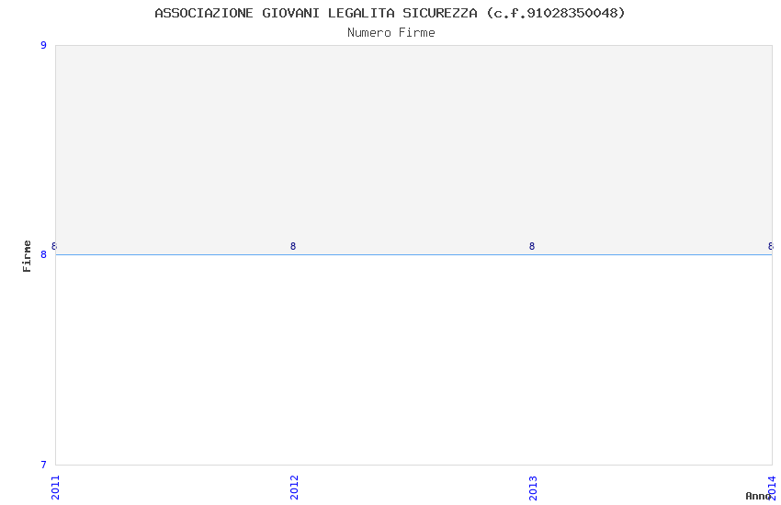Select the year 2011 on x-axis
Screen dimensions: 781x505
pos(55,488)
